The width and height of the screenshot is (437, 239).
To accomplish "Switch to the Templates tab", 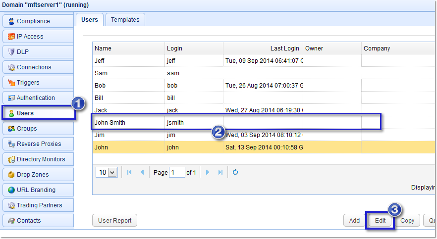I will (125, 20).
